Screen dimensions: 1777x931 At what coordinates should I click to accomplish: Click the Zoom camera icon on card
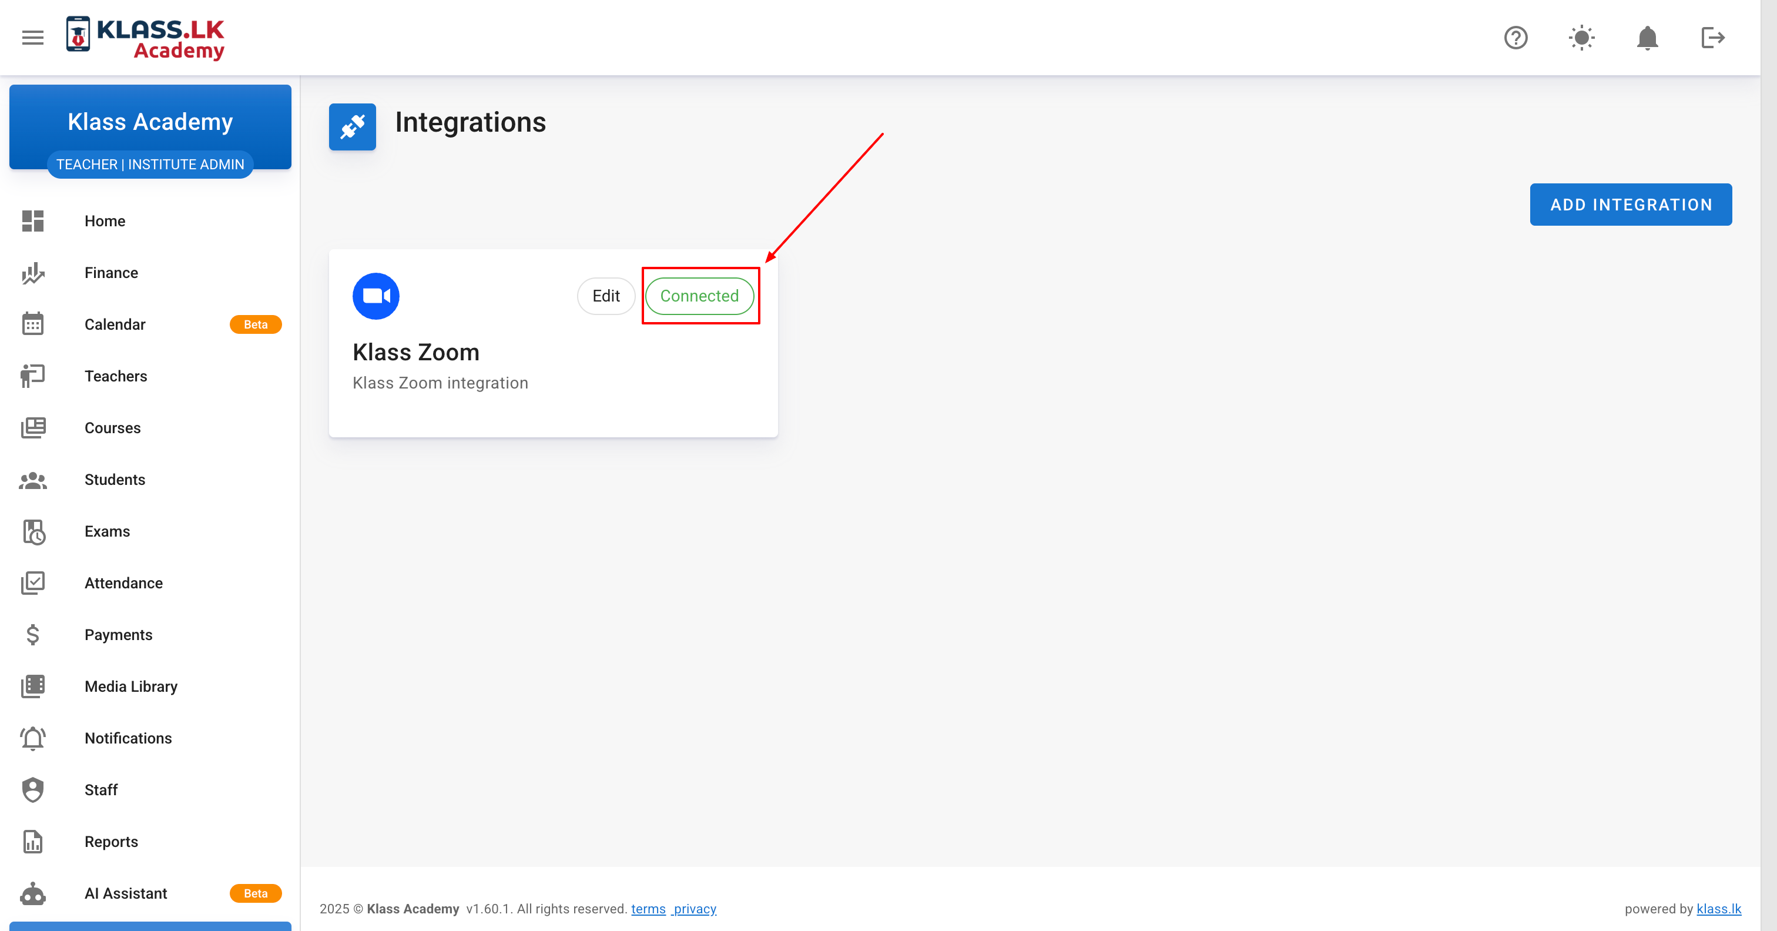coord(376,296)
